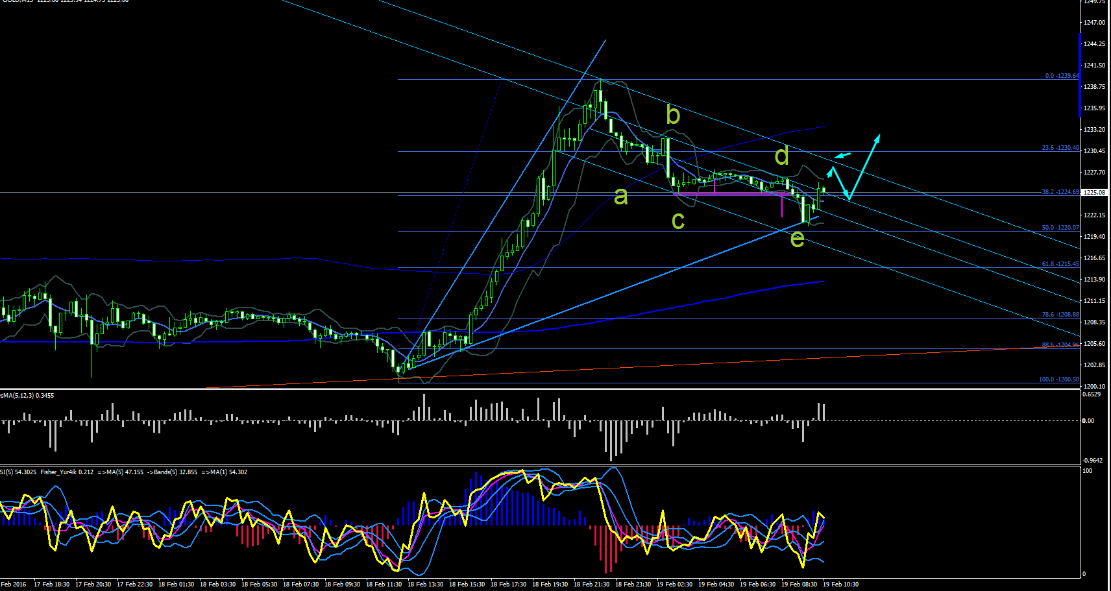Click price scale value 1222.15

(1094, 215)
